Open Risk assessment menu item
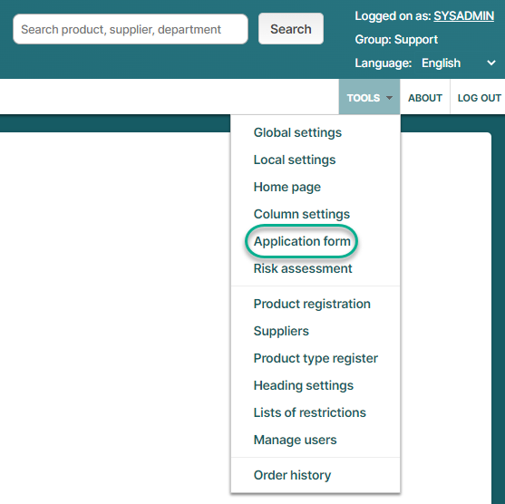 click(x=303, y=268)
